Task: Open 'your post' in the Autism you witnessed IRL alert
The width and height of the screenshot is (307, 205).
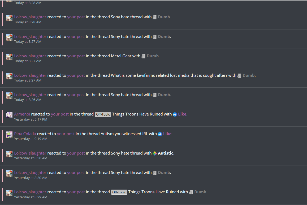Action: (x=66, y=134)
